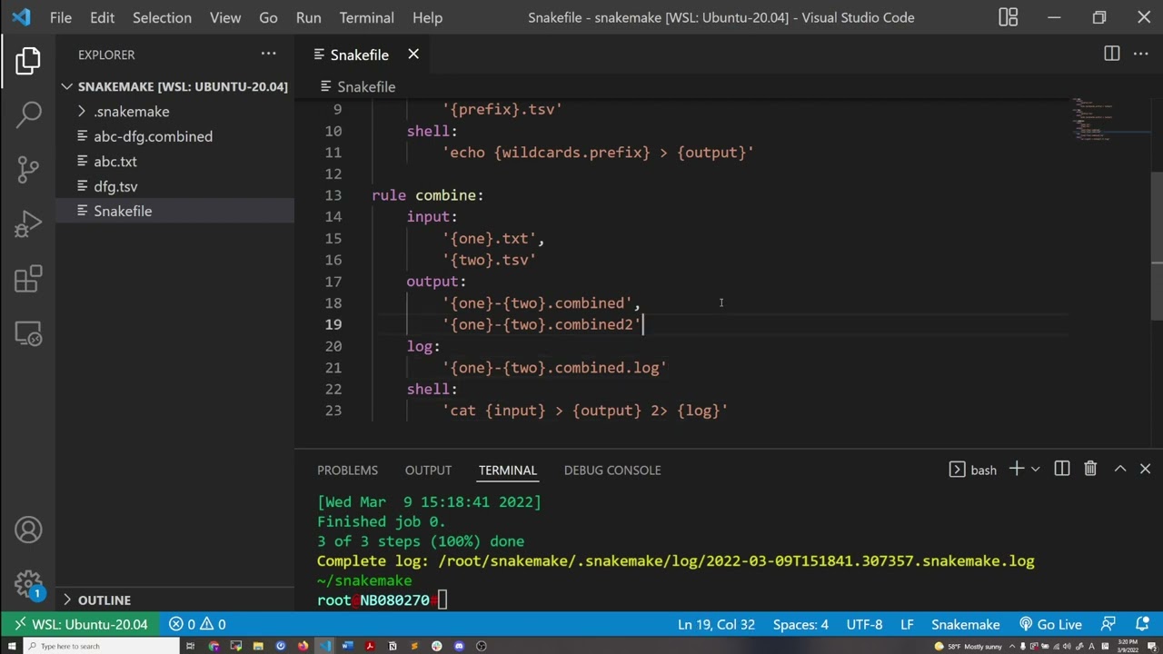Change end of line sequence LF
The image size is (1163, 654).
[x=907, y=625]
